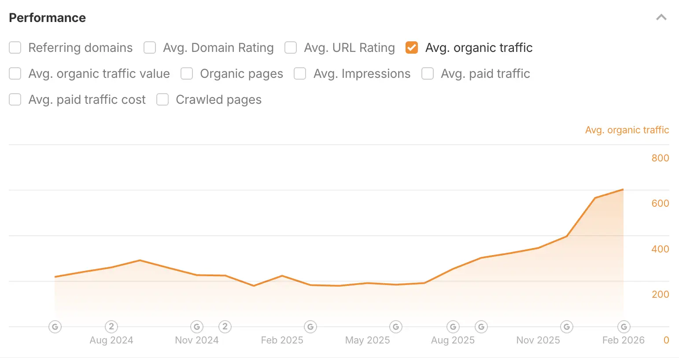Viewport: 679px width, 358px height.
Task: Click the Google update marker below Feb 2026
Action: pyautogui.click(x=623, y=327)
